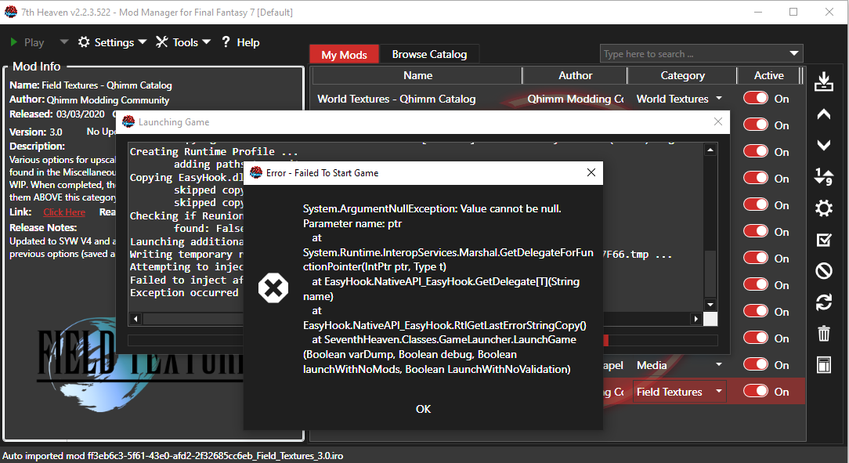
Task: Click the Play button
Action: click(x=27, y=42)
